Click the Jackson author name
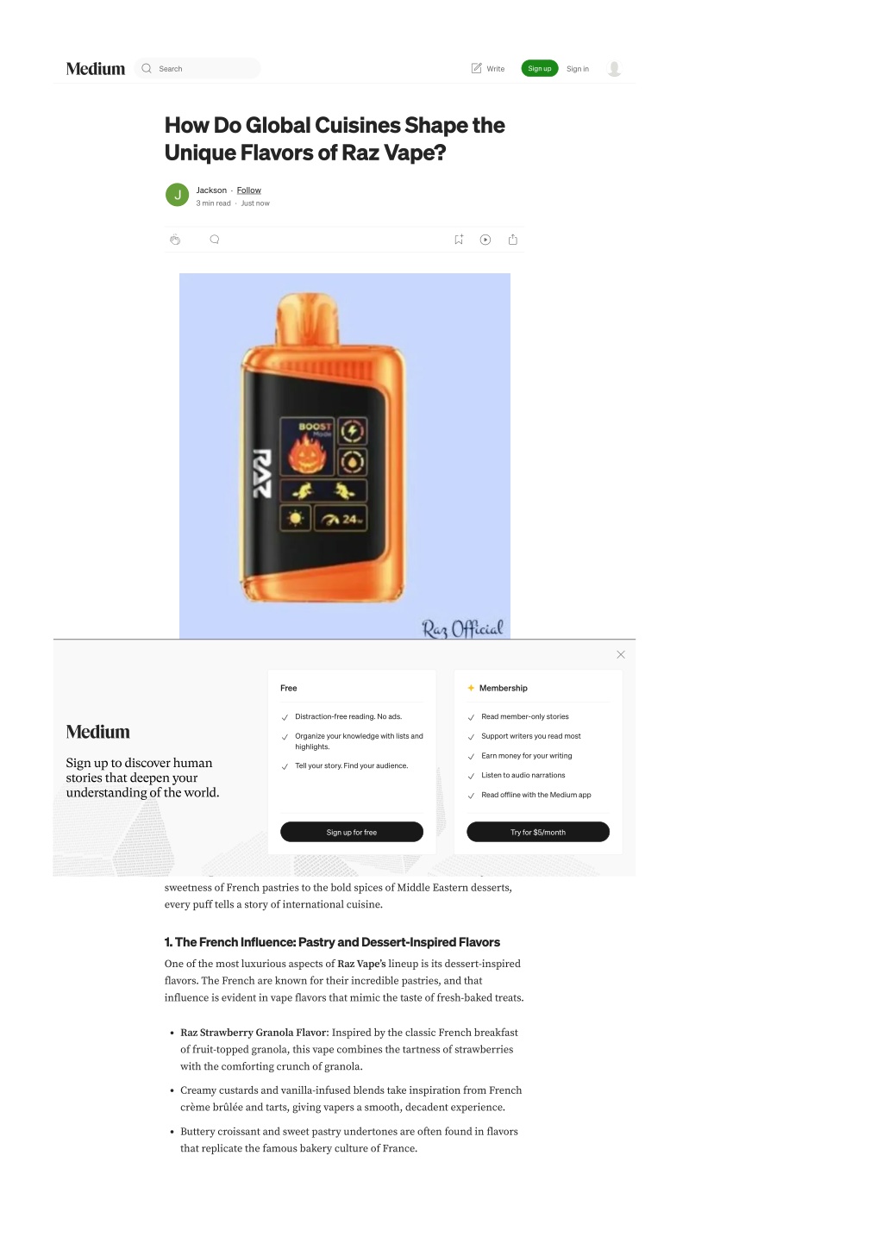Viewport: 883px width, 1249px height. coord(211,190)
